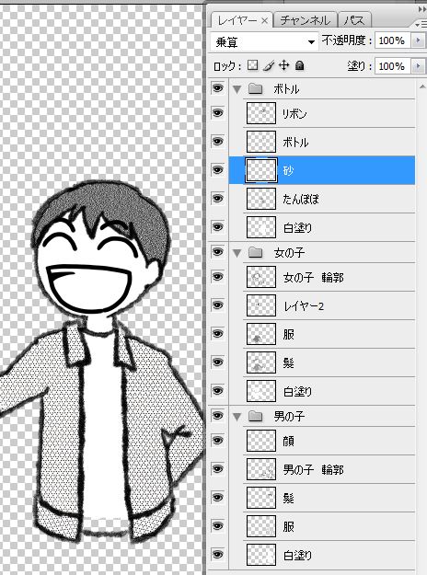Select 白塗り layer in ボトル group
427x575 pixels.
297,228
